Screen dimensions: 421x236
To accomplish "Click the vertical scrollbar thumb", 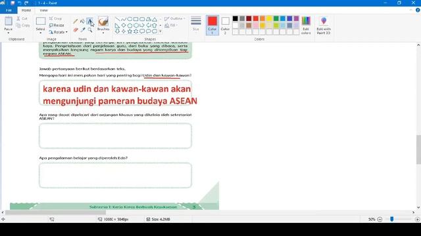I will pos(418,149).
